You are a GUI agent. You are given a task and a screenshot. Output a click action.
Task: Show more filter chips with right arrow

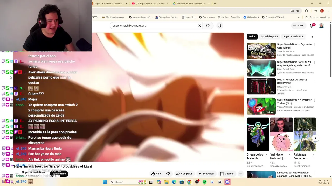pos(312,37)
